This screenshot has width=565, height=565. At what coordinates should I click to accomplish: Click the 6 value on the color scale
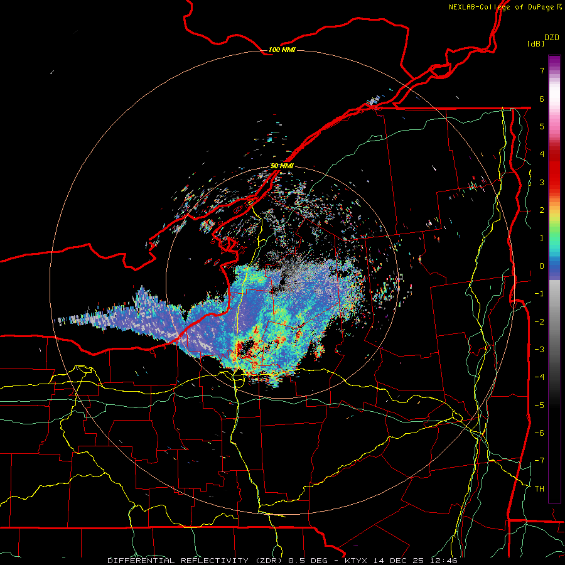click(542, 99)
